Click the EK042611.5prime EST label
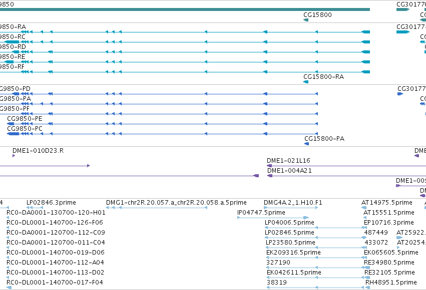Screen dimensions: 426x290 (x=294, y=273)
